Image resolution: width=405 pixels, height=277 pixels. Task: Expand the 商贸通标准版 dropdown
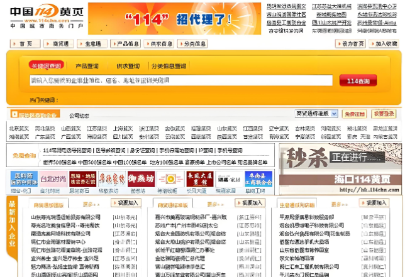click(x=316, y=114)
